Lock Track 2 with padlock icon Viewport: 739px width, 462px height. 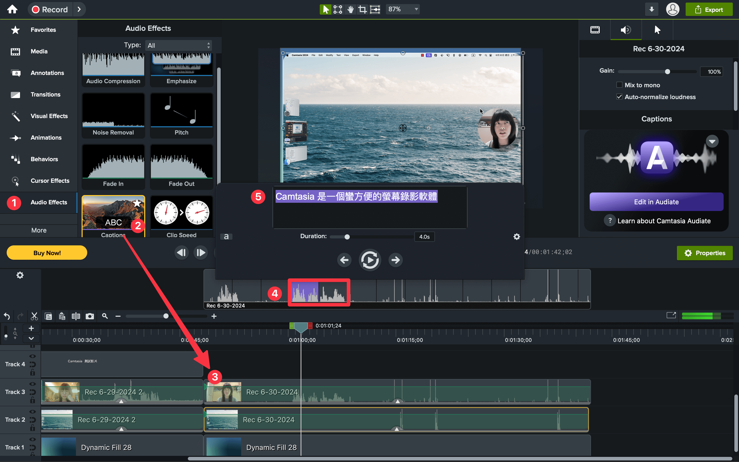click(x=32, y=427)
